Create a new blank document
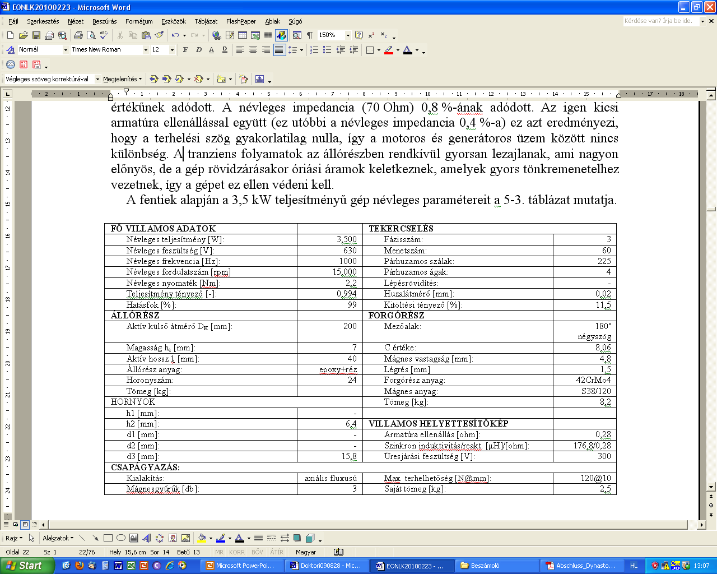The image size is (717, 574). pos(10,35)
